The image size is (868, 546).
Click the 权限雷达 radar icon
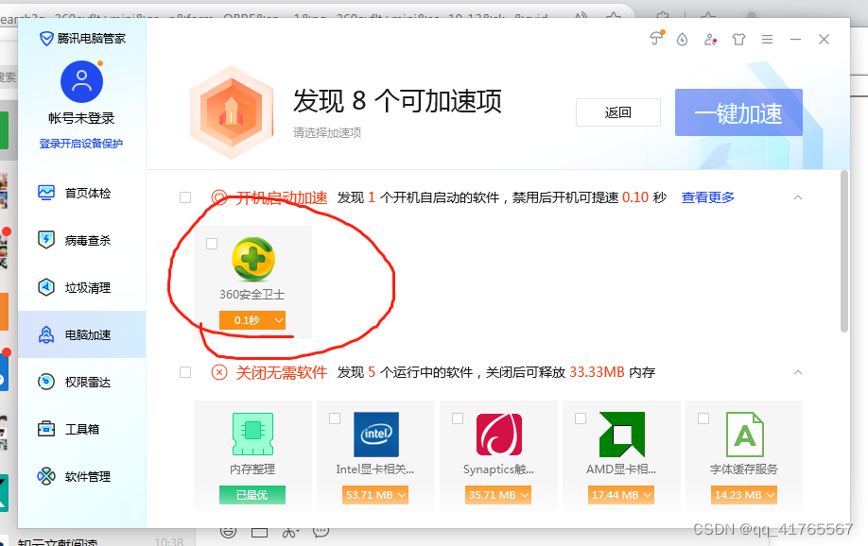click(x=46, y=382)
